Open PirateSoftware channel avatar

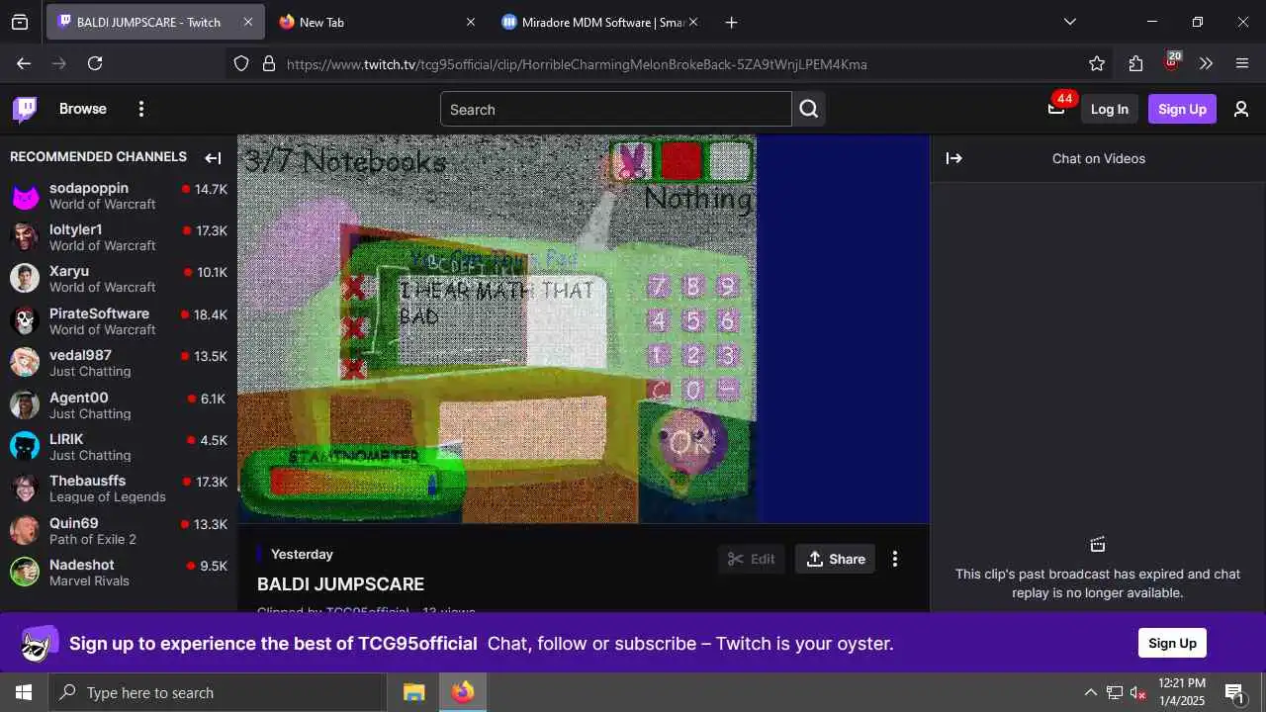pos(25,321)
